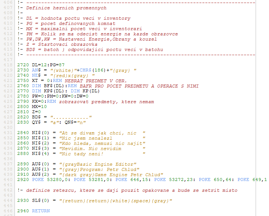Viewport: 269px width, 216px height.
Task: Click the NI$(2) 'Kdo hleda' string
Action: point(102,143)
